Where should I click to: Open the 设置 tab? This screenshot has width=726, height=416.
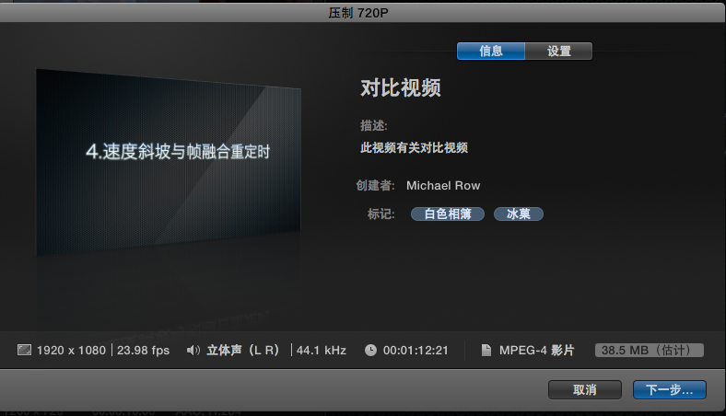point(558,52)
